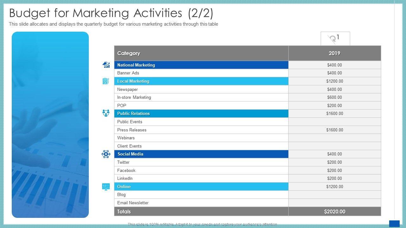Select the Online category header row
The image size is (406, 228).
(x=201, y=187)
